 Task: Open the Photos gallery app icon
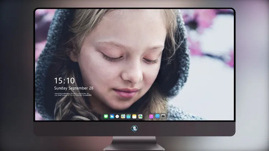pyautogui.click(x=140, y=116)
